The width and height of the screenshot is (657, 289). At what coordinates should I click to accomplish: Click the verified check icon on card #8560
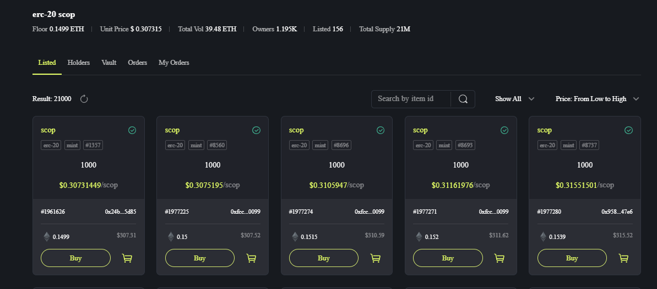[x=257, y=130]
